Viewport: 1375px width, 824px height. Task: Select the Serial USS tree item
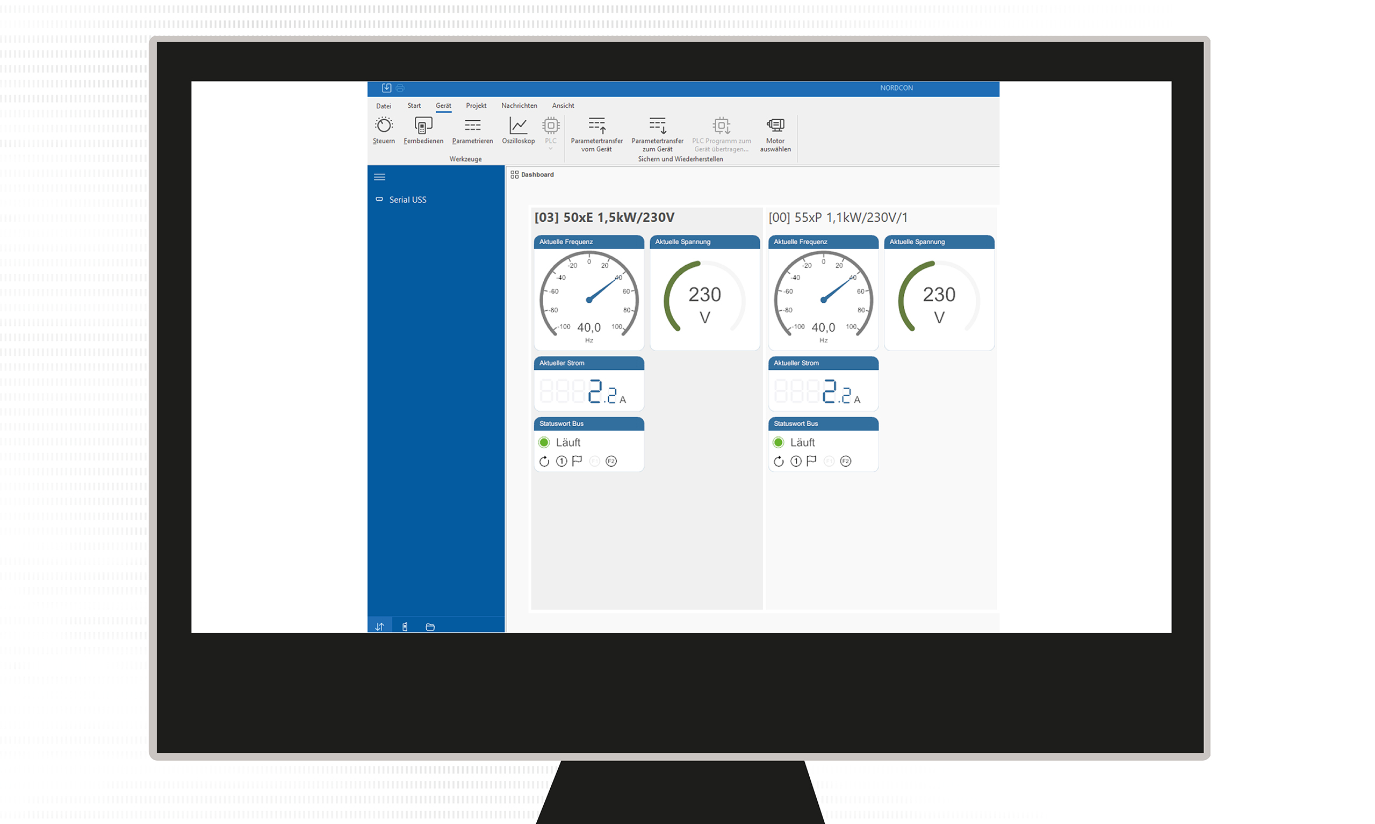[408, 200]
